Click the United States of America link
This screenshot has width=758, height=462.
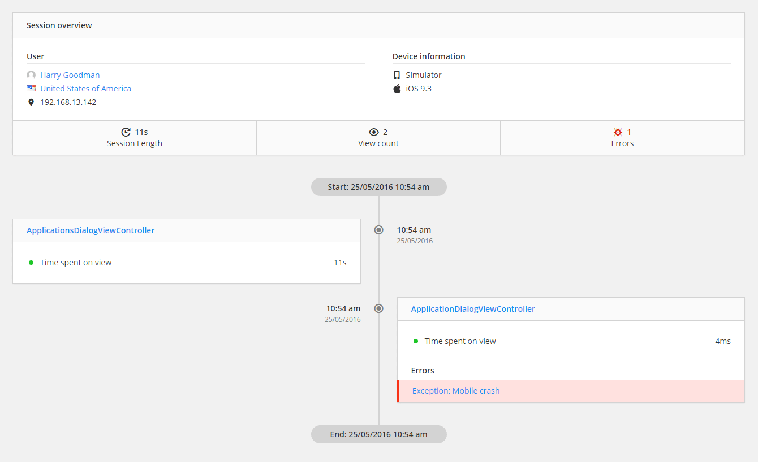coord(85,88)
